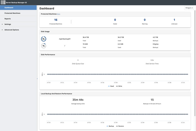
Task: Expand the Settings arrow
Action: (2, 24)
